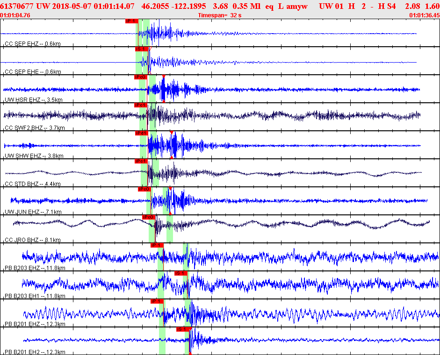This screenshot has width=440, height=355.
Task: Click the iPc0 pick flag on HSR EHZ
Action: tap(141, 77)
